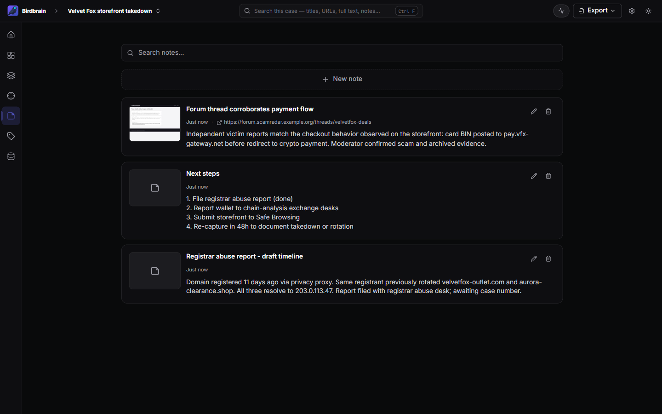This screenshot has width=662, height=414.
Task: Edit the Next steps note
Action: (534, 176)
